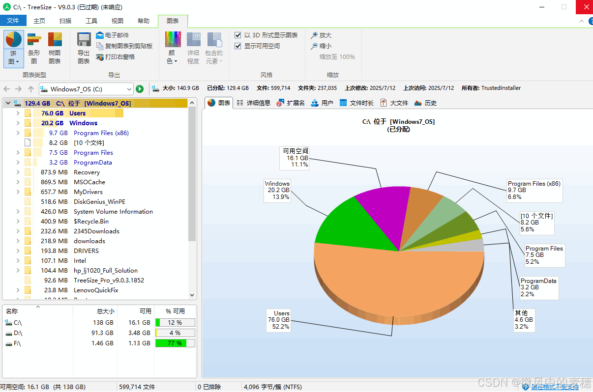Open the 视图 ribbon tab
Image resolution: width=593 pixels, height=392 pixels.
[118, 21]
